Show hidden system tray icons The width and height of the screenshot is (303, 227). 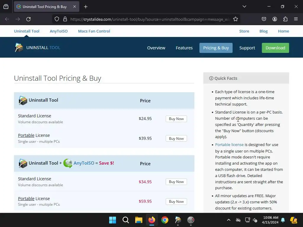tap(229, 220)
